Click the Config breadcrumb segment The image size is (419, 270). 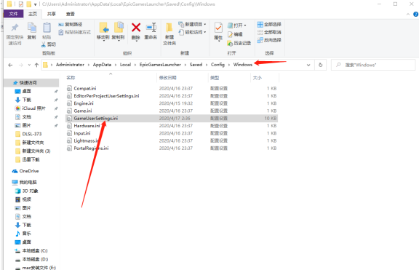point(218,65)
